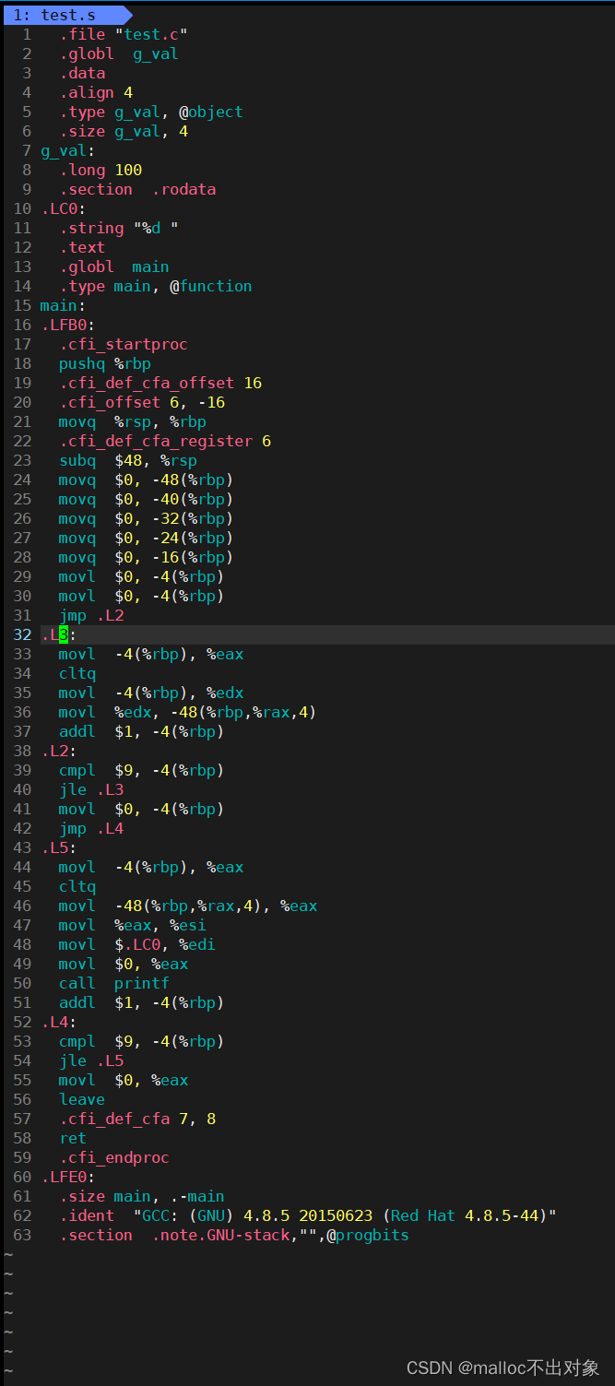Click the ret instruction
Screen dimensions: 615x1386
coord(73,1138)
